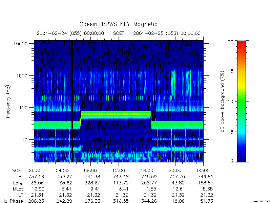Click the Io Phase value 208.03

36,201
